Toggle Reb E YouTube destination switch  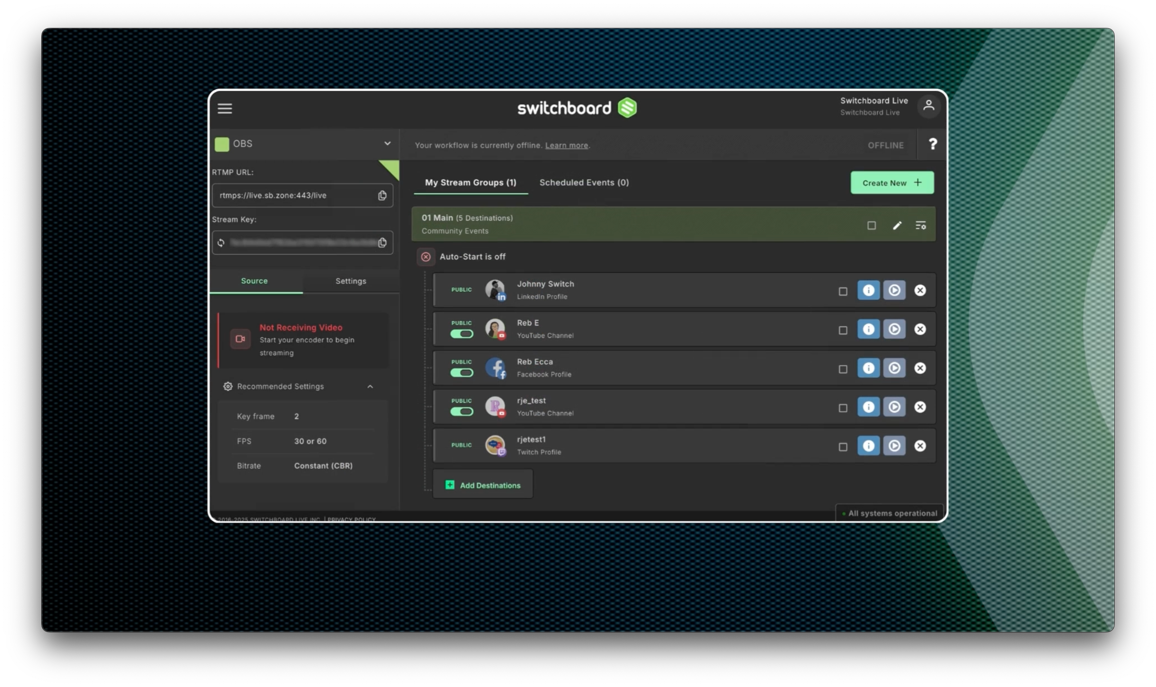click(x=462, y=334)
